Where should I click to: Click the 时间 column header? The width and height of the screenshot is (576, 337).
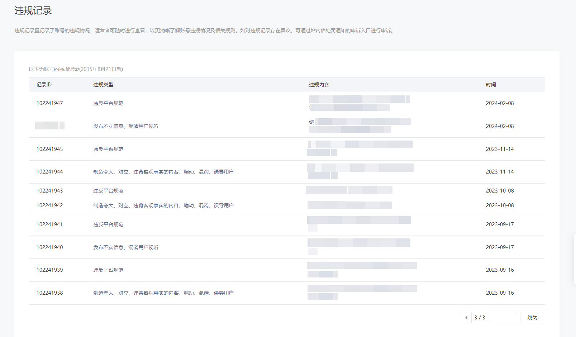(x=491, y=85)
